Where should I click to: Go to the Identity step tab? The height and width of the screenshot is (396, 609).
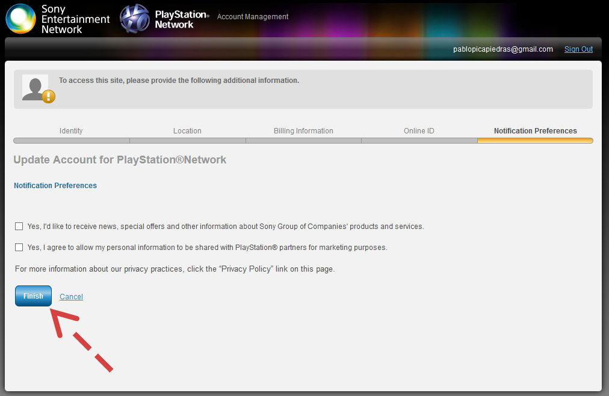click(x=71, y=131)
